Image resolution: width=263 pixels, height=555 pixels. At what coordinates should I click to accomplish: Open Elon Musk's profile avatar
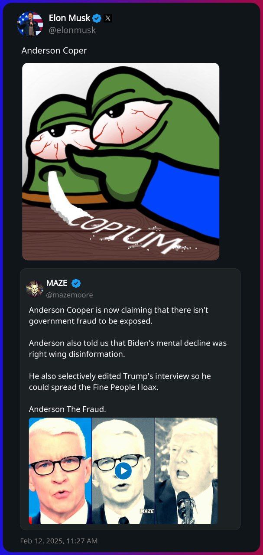(30, 24)
